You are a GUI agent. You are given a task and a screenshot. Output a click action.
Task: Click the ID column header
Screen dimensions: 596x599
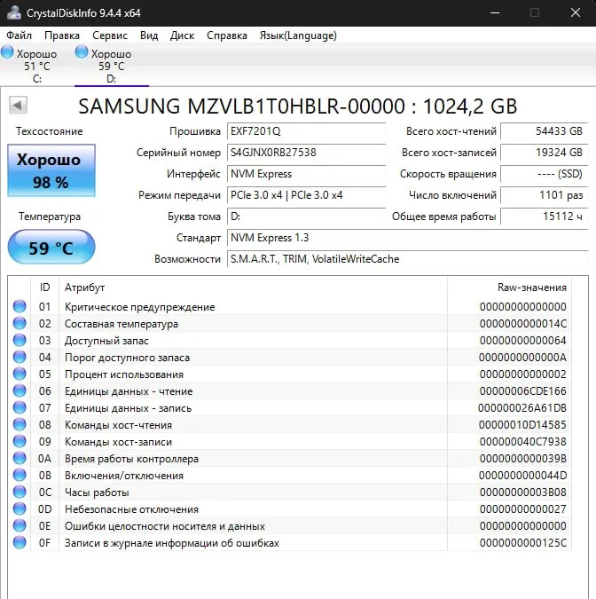[x=44, y=288]
